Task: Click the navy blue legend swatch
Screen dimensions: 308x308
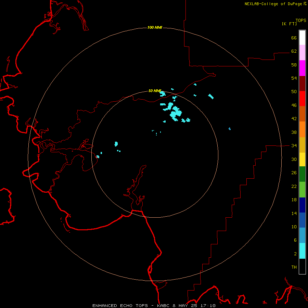Action: pyautogui.click(x=302, y=205)
